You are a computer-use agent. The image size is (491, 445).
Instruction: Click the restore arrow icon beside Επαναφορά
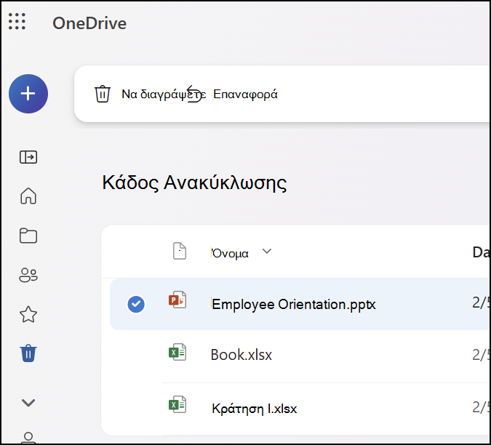tap(194, 94)
